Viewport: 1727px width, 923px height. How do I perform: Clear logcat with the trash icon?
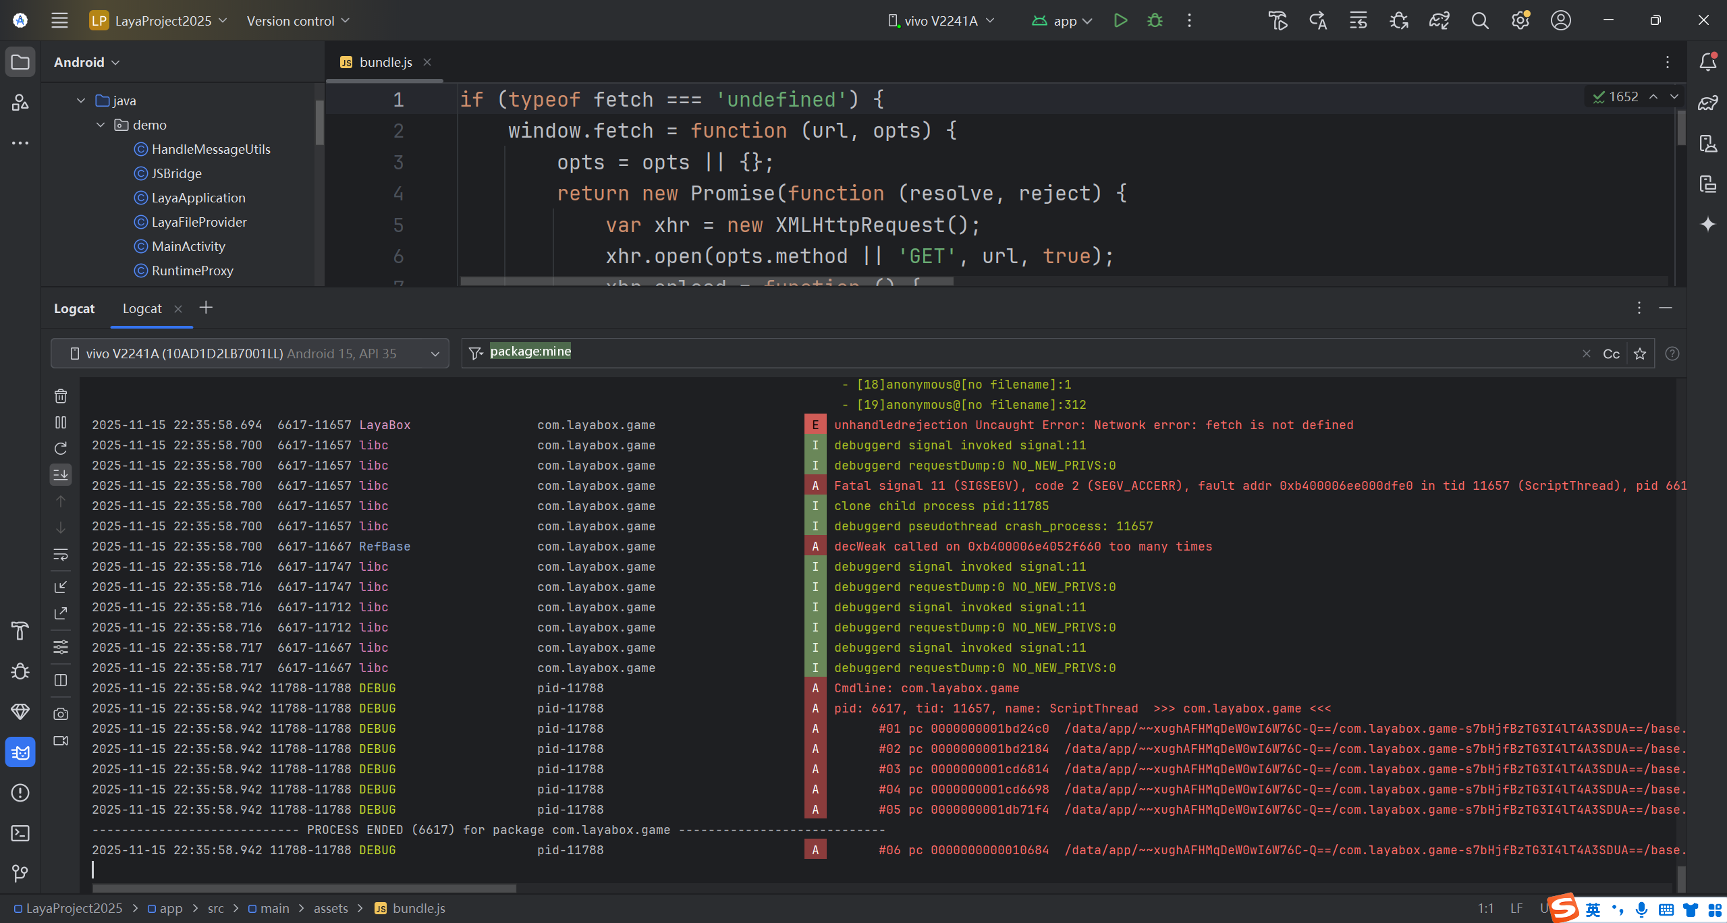[61, 396]
